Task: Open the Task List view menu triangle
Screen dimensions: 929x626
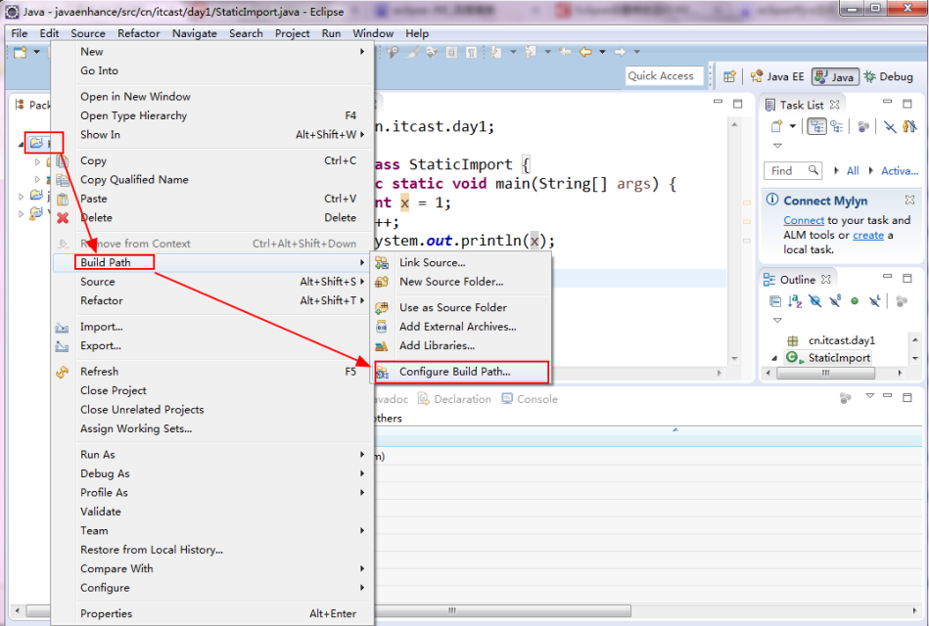Action: click(x=777, y=145)
